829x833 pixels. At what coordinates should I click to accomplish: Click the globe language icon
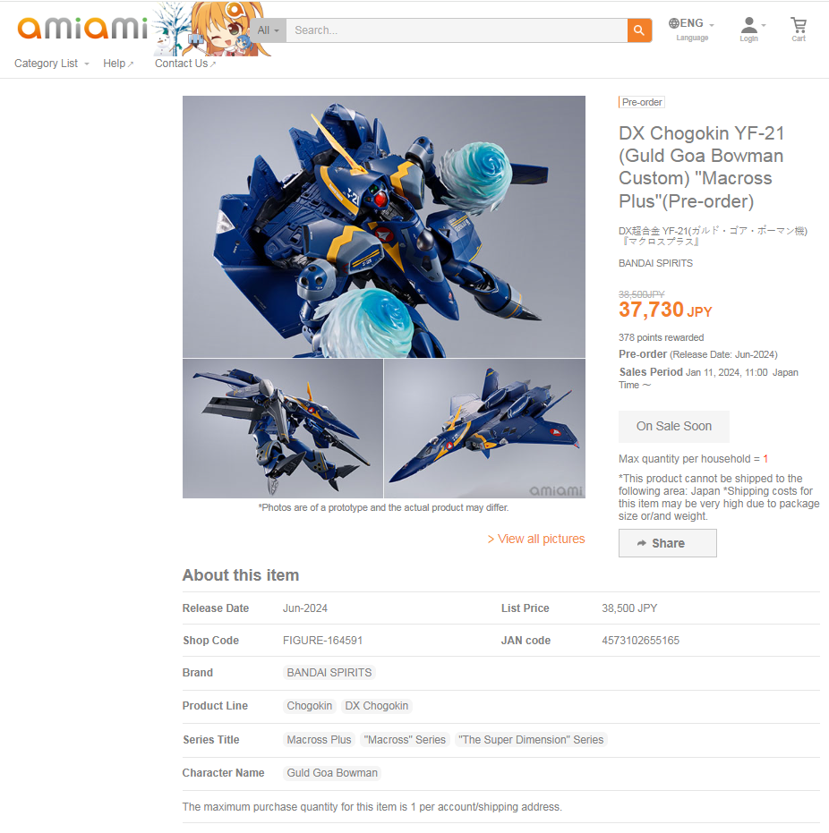click(x=674, y=23)
